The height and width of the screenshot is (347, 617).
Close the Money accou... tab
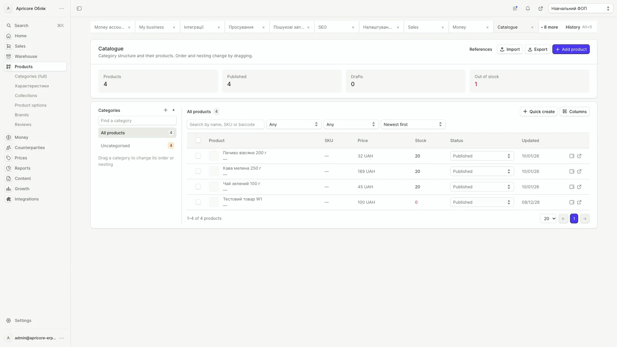pos(129,27)
